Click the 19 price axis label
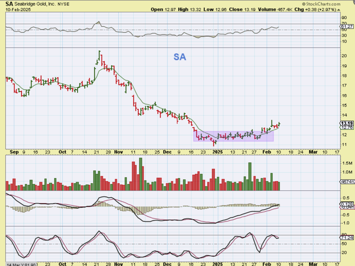Screen dimensions: 355x266 coord(344,66)
